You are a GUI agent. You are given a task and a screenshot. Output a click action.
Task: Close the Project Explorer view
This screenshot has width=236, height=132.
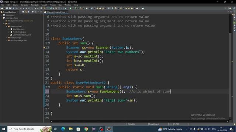[18, 12]
